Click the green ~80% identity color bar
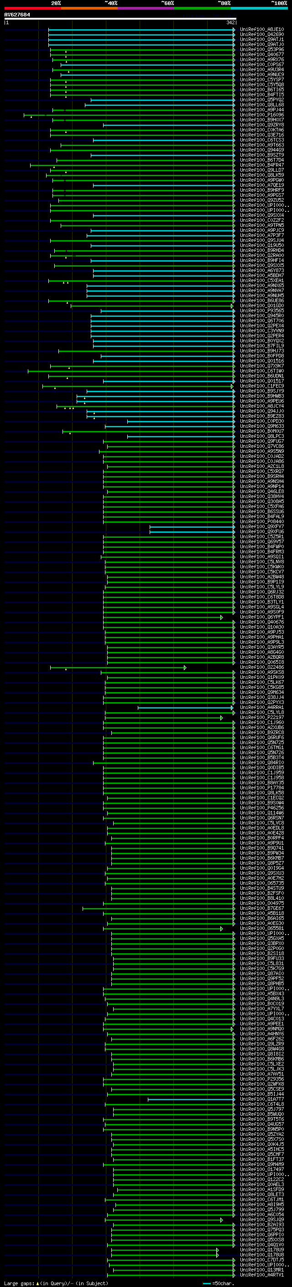Screen dimensions: 292x1287 click(203, 8)
